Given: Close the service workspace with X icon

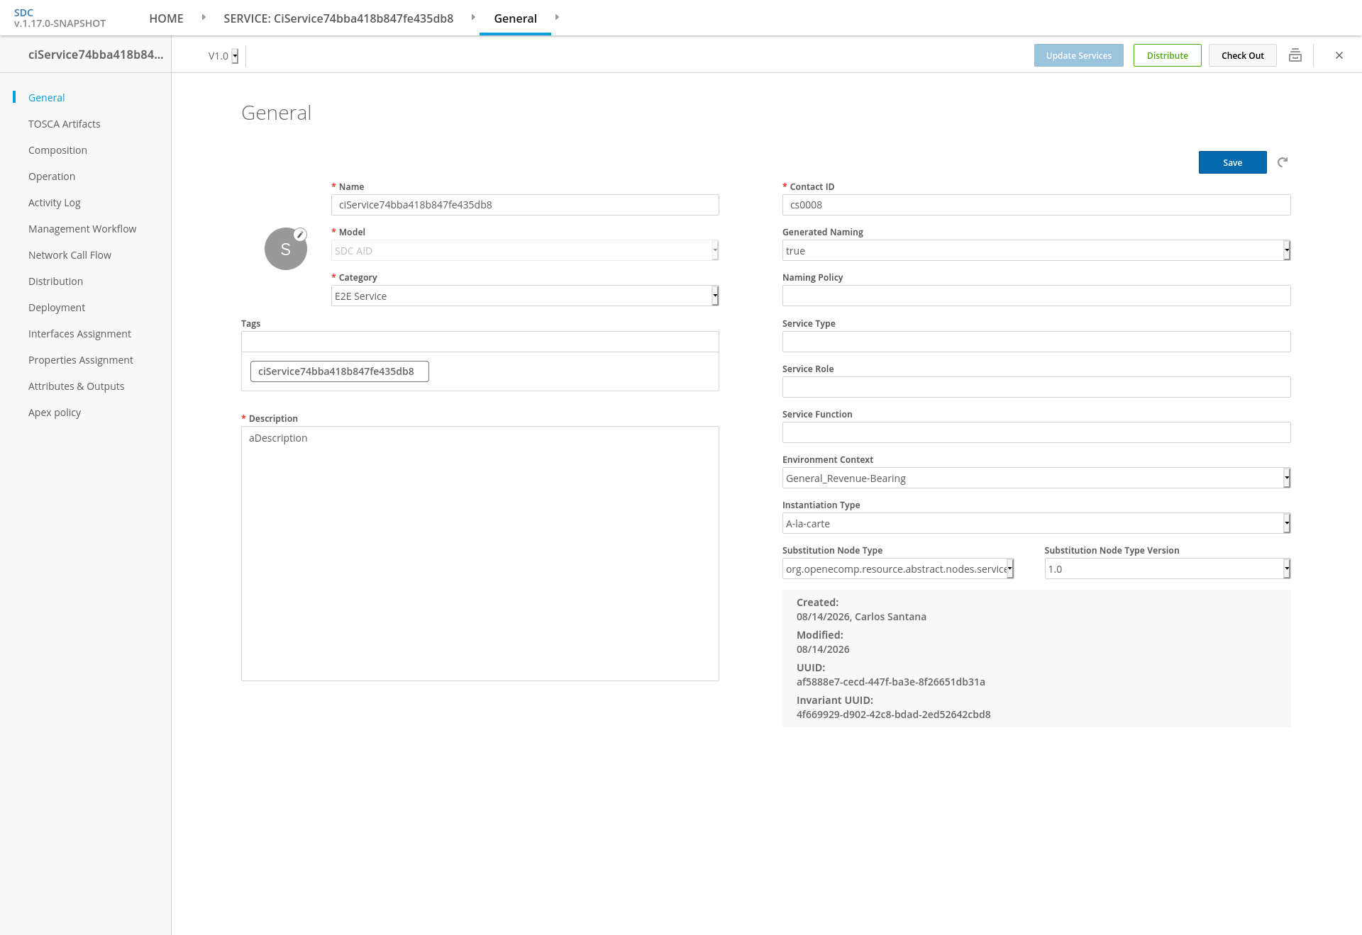Looking at the screenshot, I should click(1339, 55).
